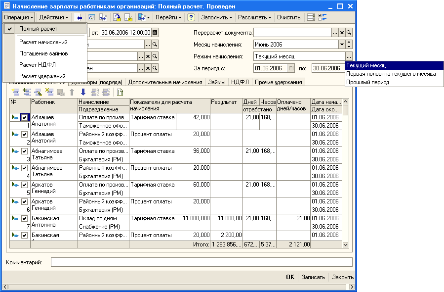Viewport: 444px width, 292px height.
Task: Click the Очистить button in toolbar
Action: pyautogui.click(x=288, y=17)
